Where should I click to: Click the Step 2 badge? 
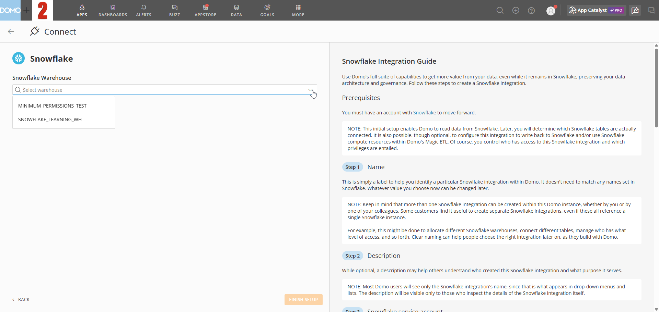(352, 256)
